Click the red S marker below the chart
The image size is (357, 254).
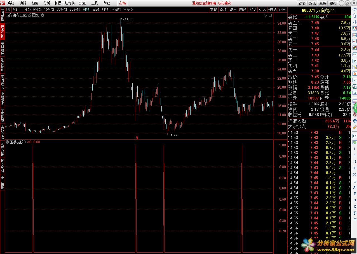point(137,137)
